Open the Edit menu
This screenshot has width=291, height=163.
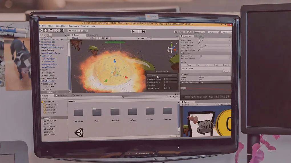(x=44, y=26)
